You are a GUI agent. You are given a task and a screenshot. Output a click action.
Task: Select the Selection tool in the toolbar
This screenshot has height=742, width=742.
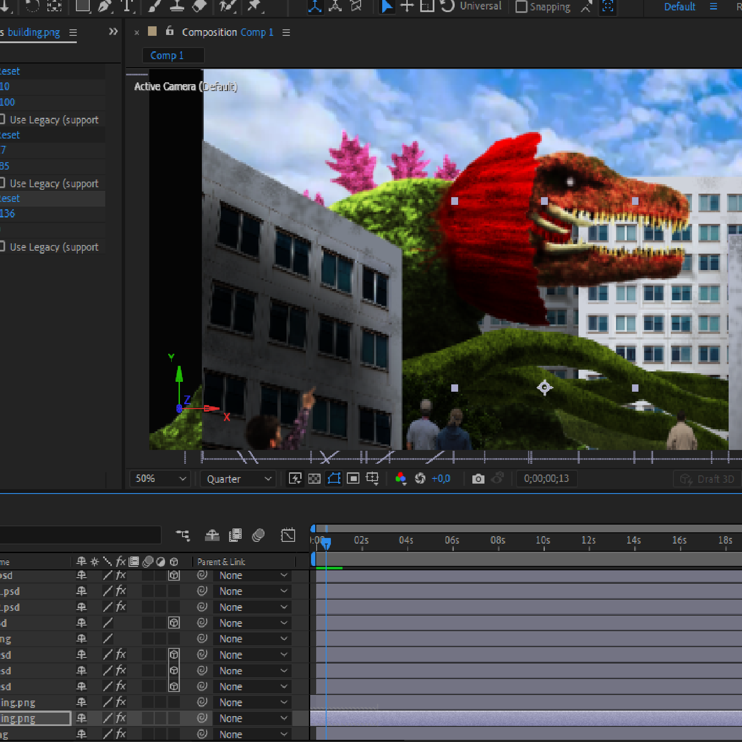click(386, 6)
